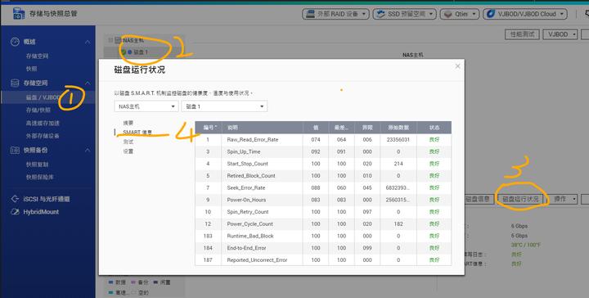
Task: Click Seek_Error_Rate row
Action: [x=323, y=187]
